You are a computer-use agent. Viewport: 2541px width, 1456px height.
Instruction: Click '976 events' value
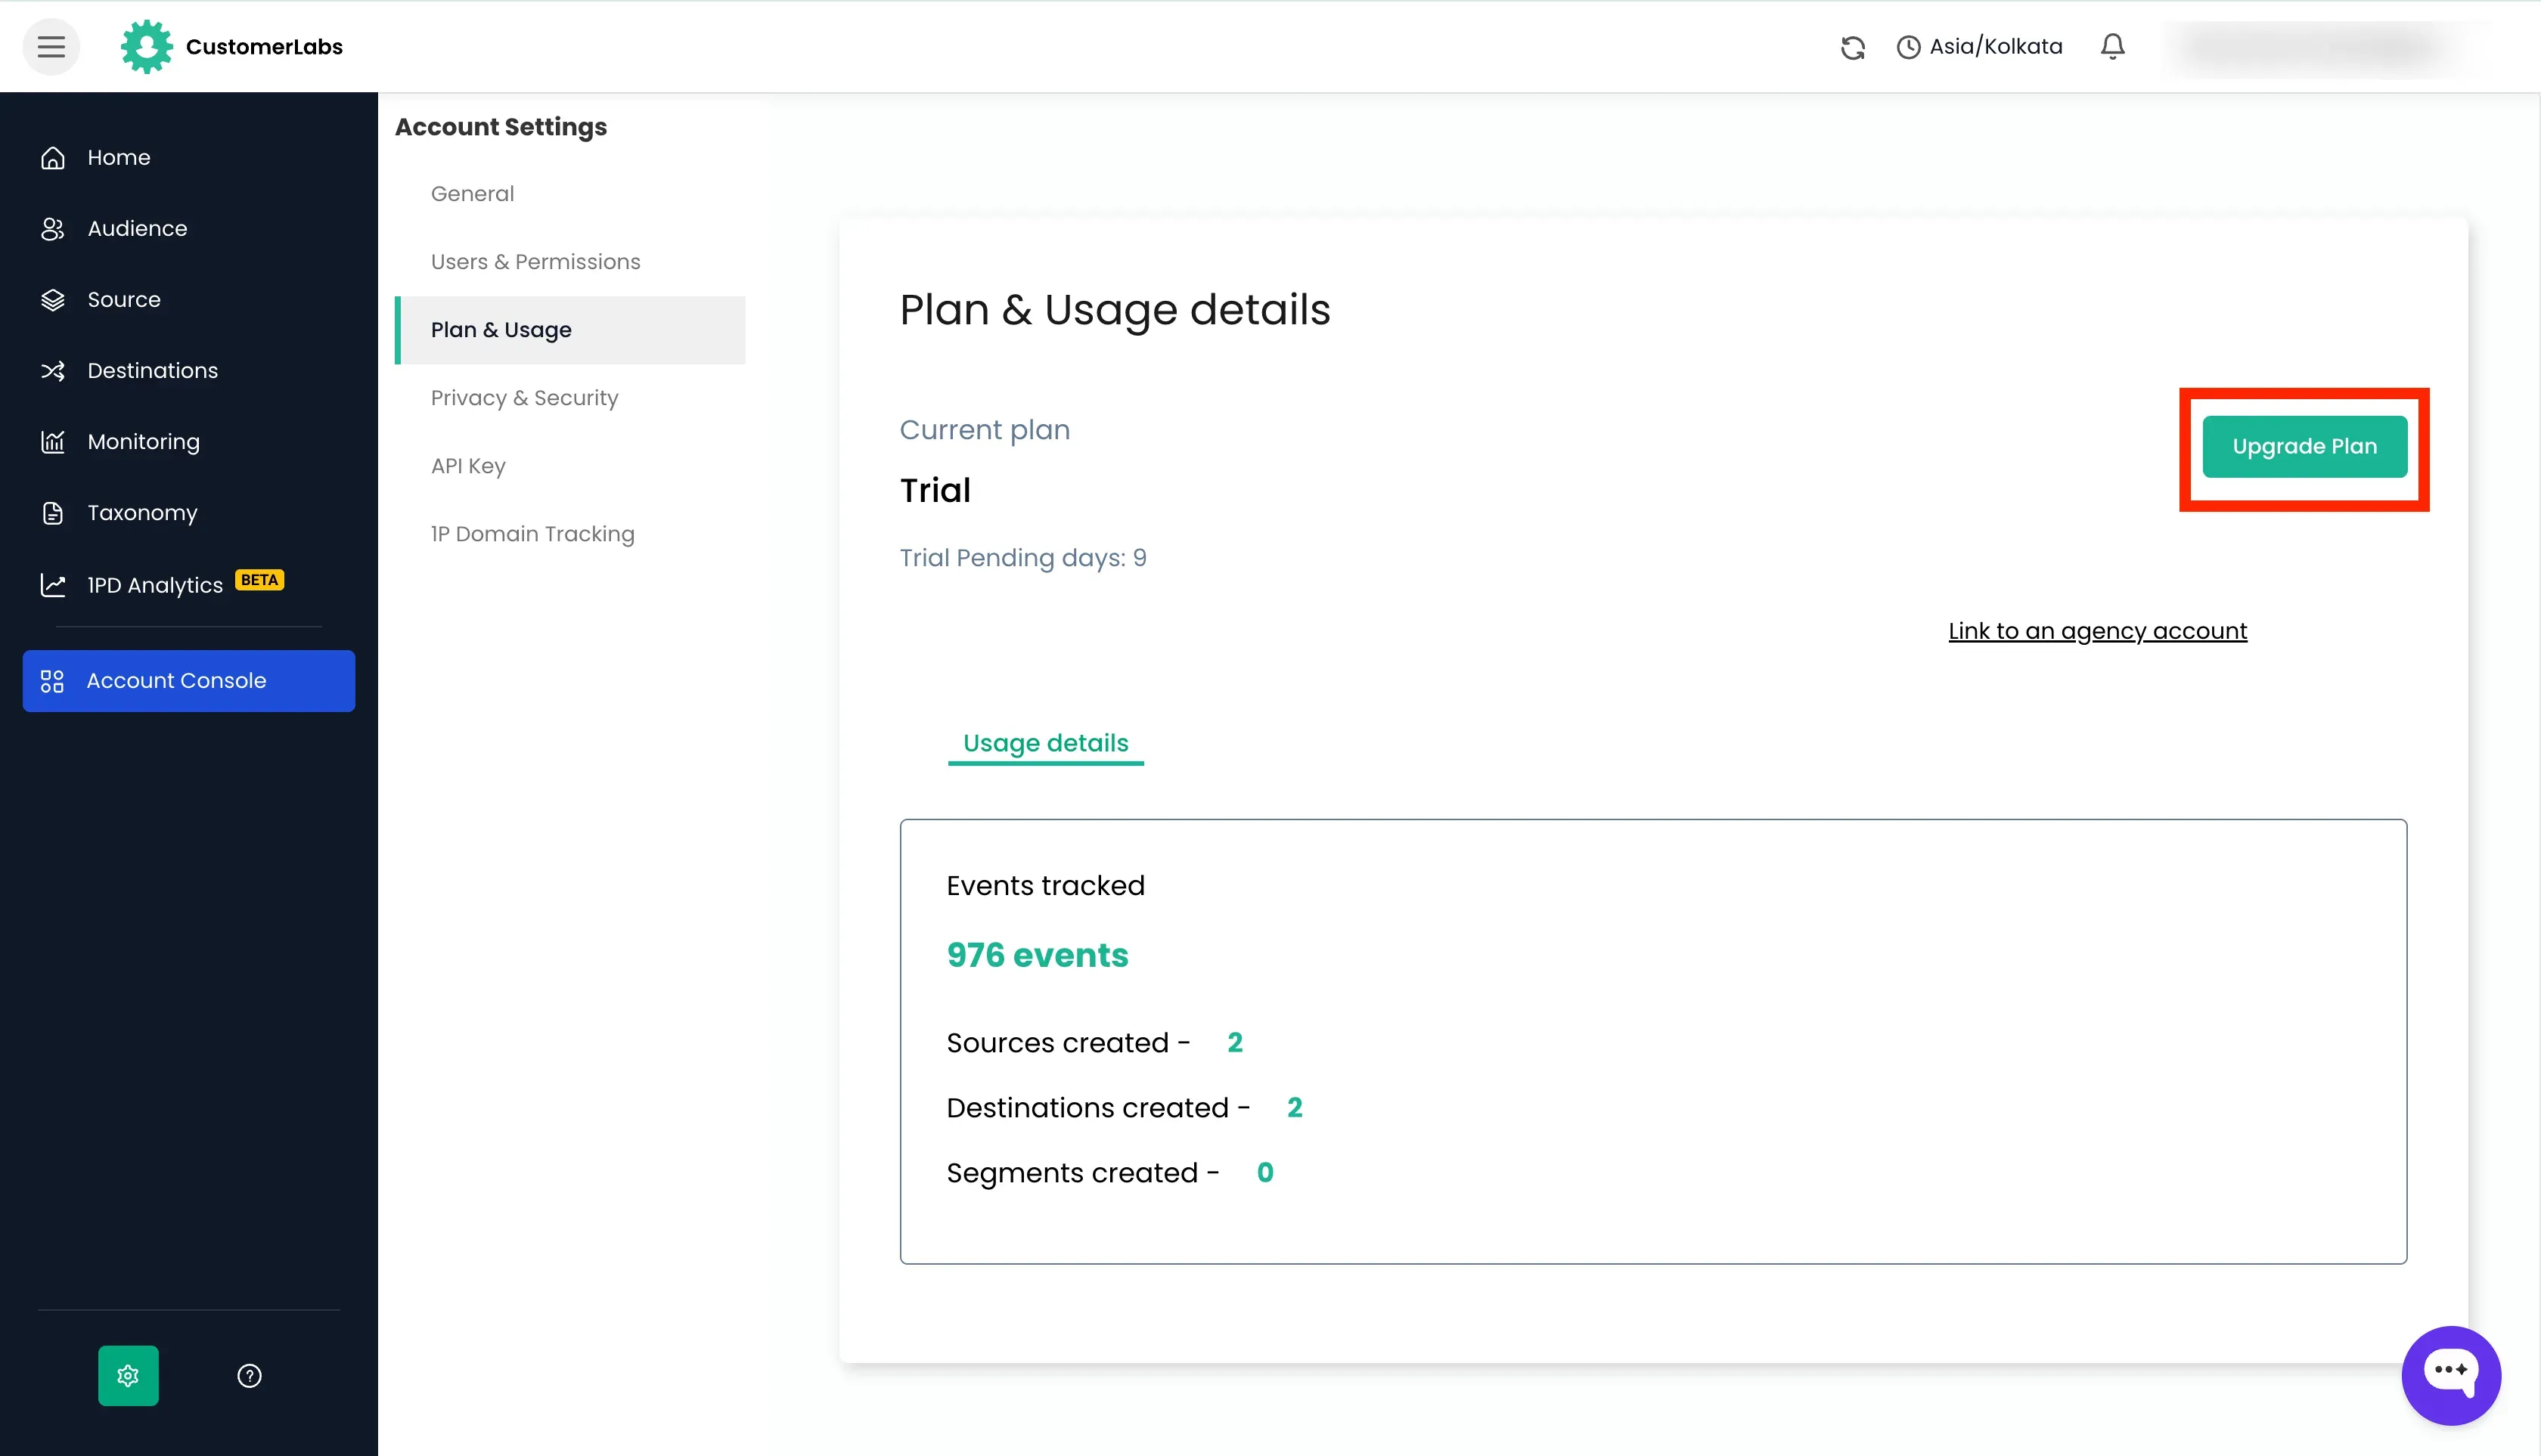pyautogui.click(x=1038, y=956)
